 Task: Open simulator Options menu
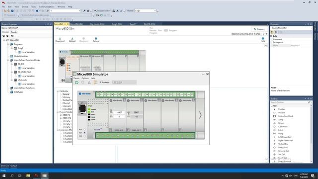pyautogui.click(x=85, y=78)
